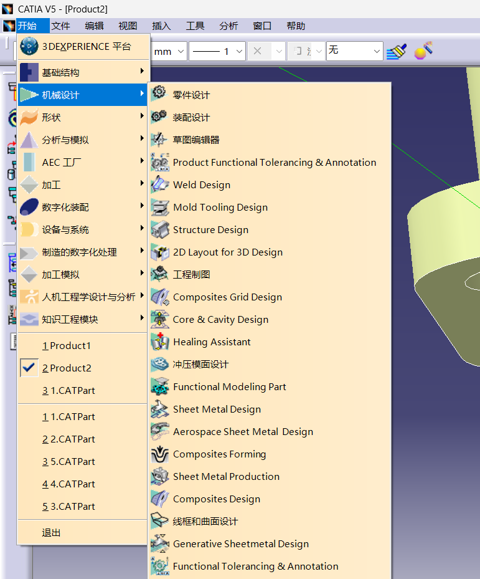Image resolution: width=480 pixels, height=579 pixels.
Task: Click the 装配设计 double-gear icon
Action: pos(159,117)
